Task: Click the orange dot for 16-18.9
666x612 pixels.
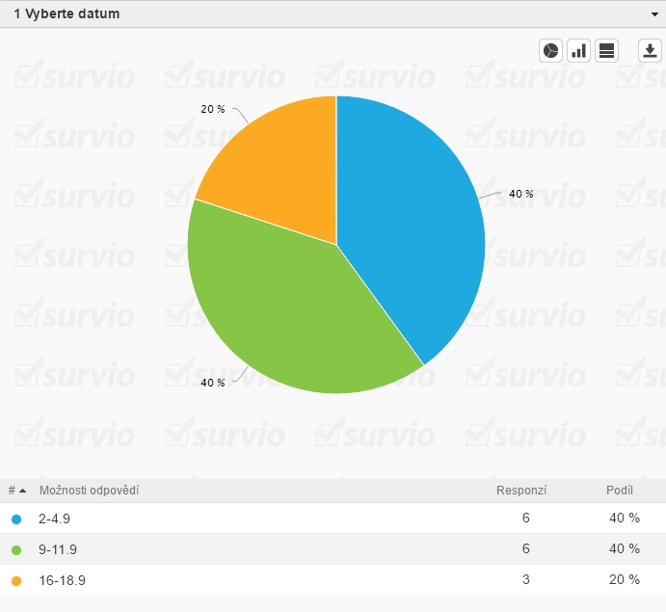Action: 16,580
